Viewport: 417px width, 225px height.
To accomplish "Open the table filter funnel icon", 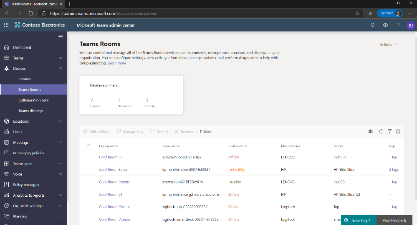I will tap(389, 131).
